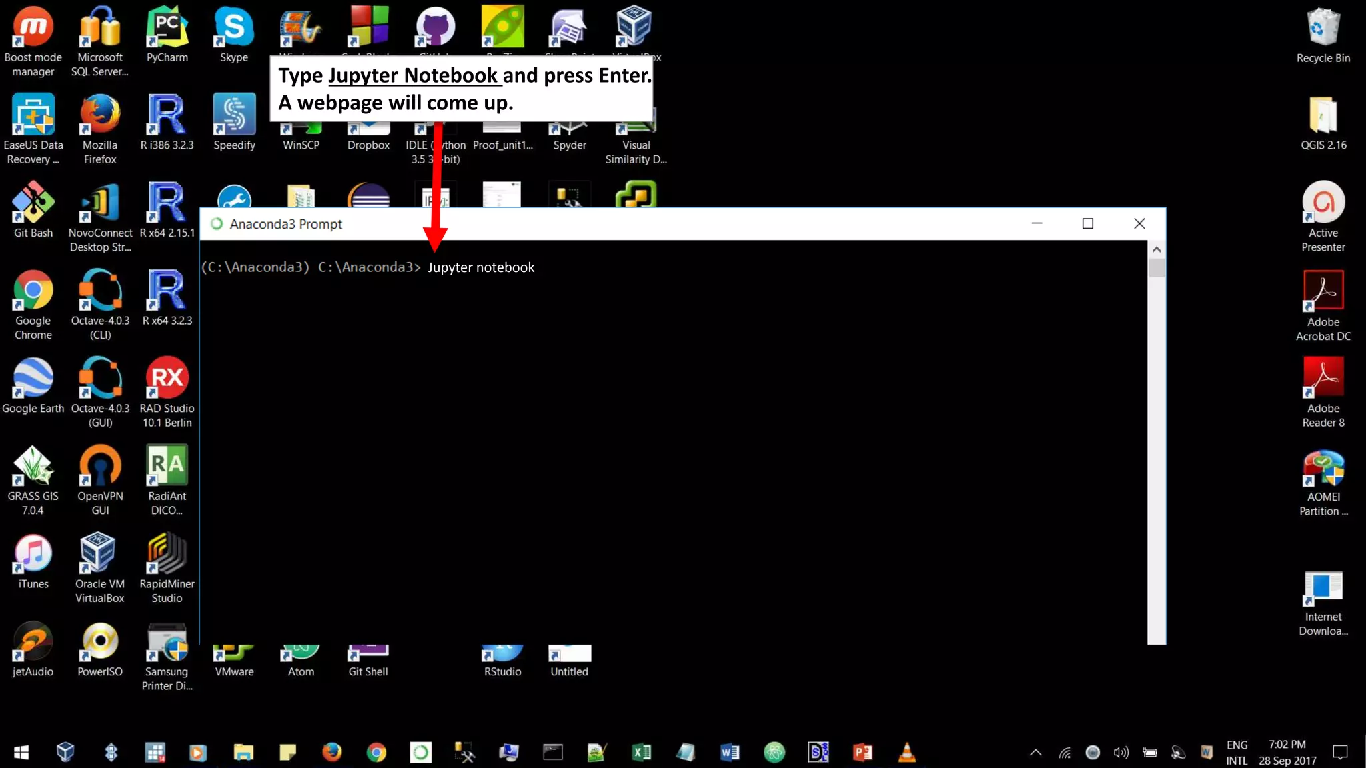The image size is (1366, 768).
Task: Click the Windows Start button
Action: pyautogui.click(x=21, y=753)
